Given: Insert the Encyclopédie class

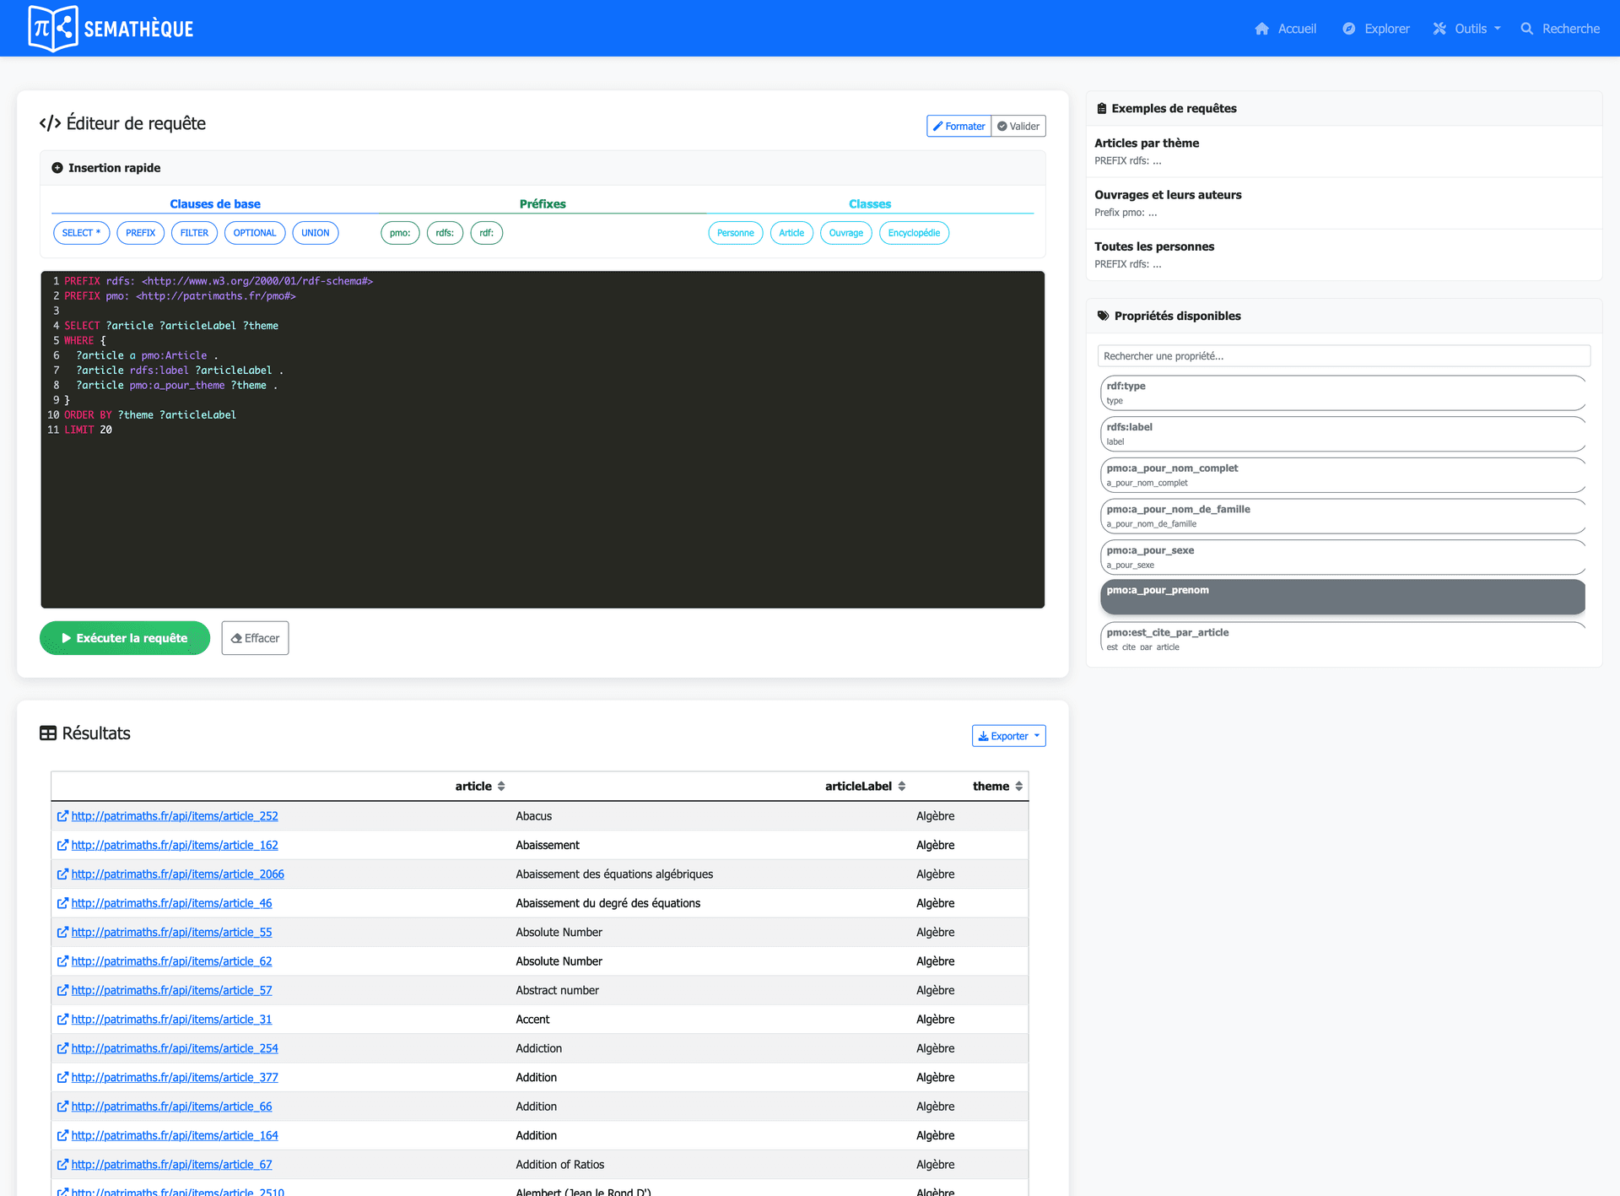Looking at the screenshot, I should coord(914,233).
